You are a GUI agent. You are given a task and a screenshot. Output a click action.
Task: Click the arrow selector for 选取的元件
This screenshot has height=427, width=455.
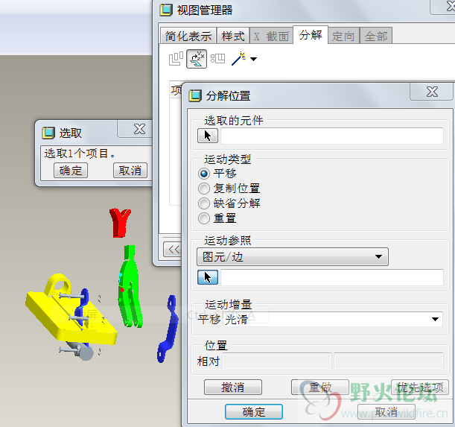pos(208,136)
